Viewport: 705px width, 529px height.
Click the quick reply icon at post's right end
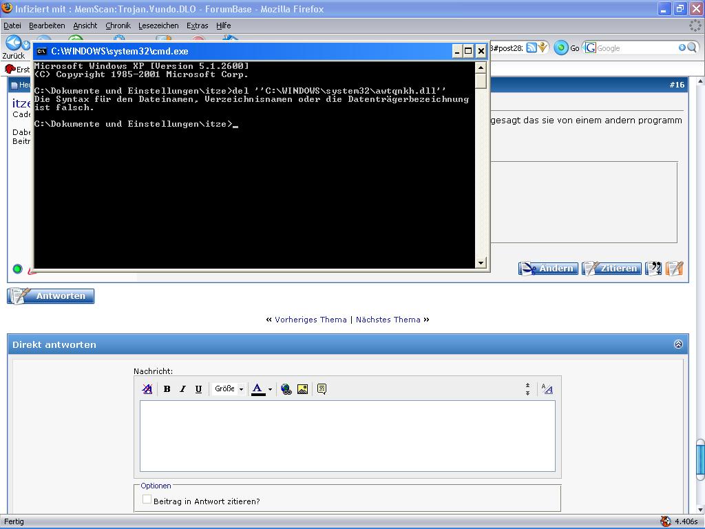(675, 268)
